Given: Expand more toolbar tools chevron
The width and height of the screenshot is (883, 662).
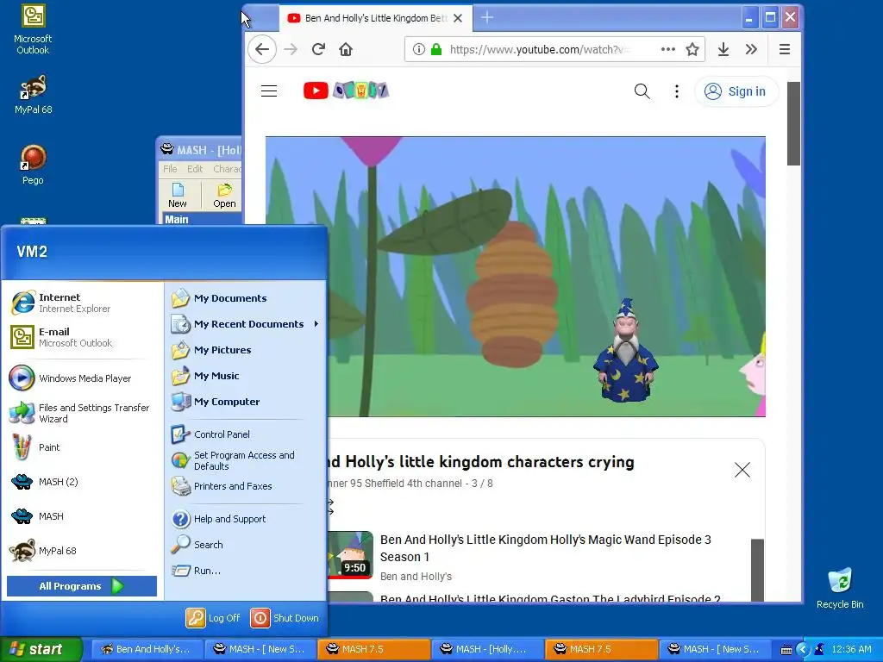Looking at the screenshot, I should [751, 49].
